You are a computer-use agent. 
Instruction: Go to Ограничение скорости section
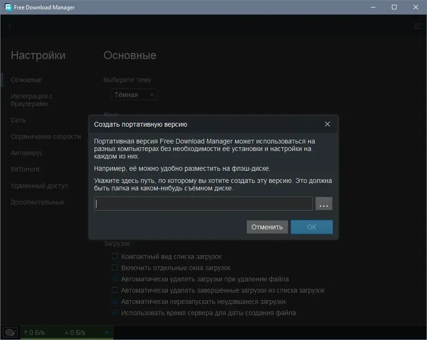[x=46, y=137]
